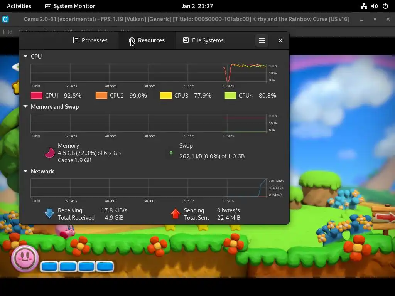Close the System Monitor window
The image size is (395, 296).
tap(280, 40)
